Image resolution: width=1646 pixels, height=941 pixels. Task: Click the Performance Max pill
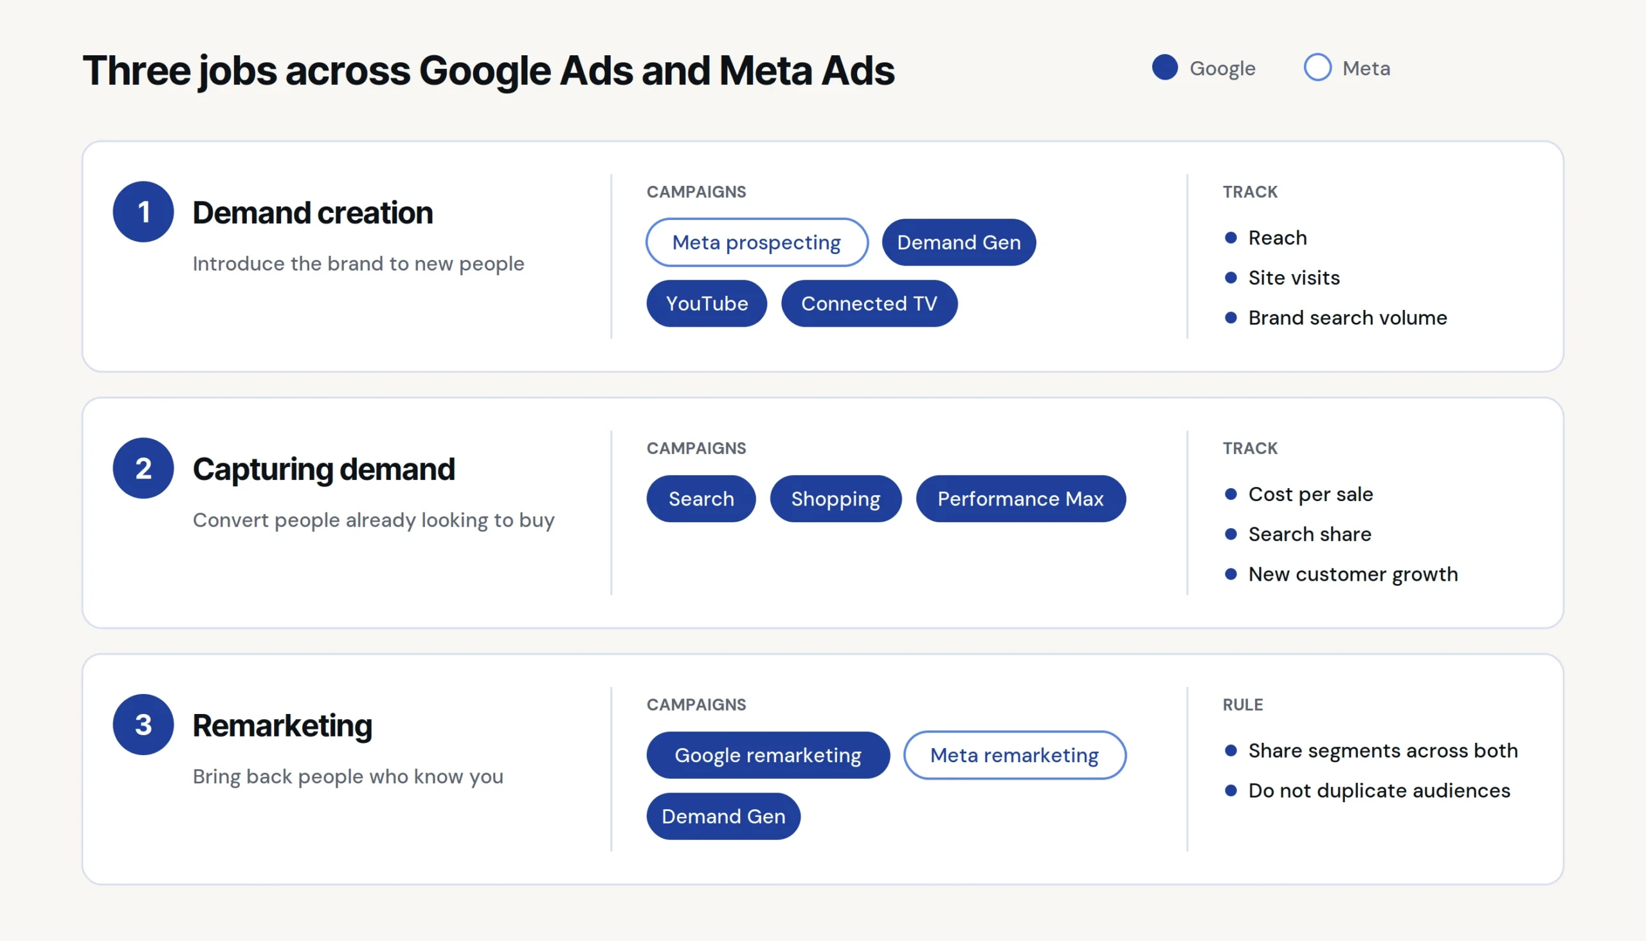coord(1020,499)
